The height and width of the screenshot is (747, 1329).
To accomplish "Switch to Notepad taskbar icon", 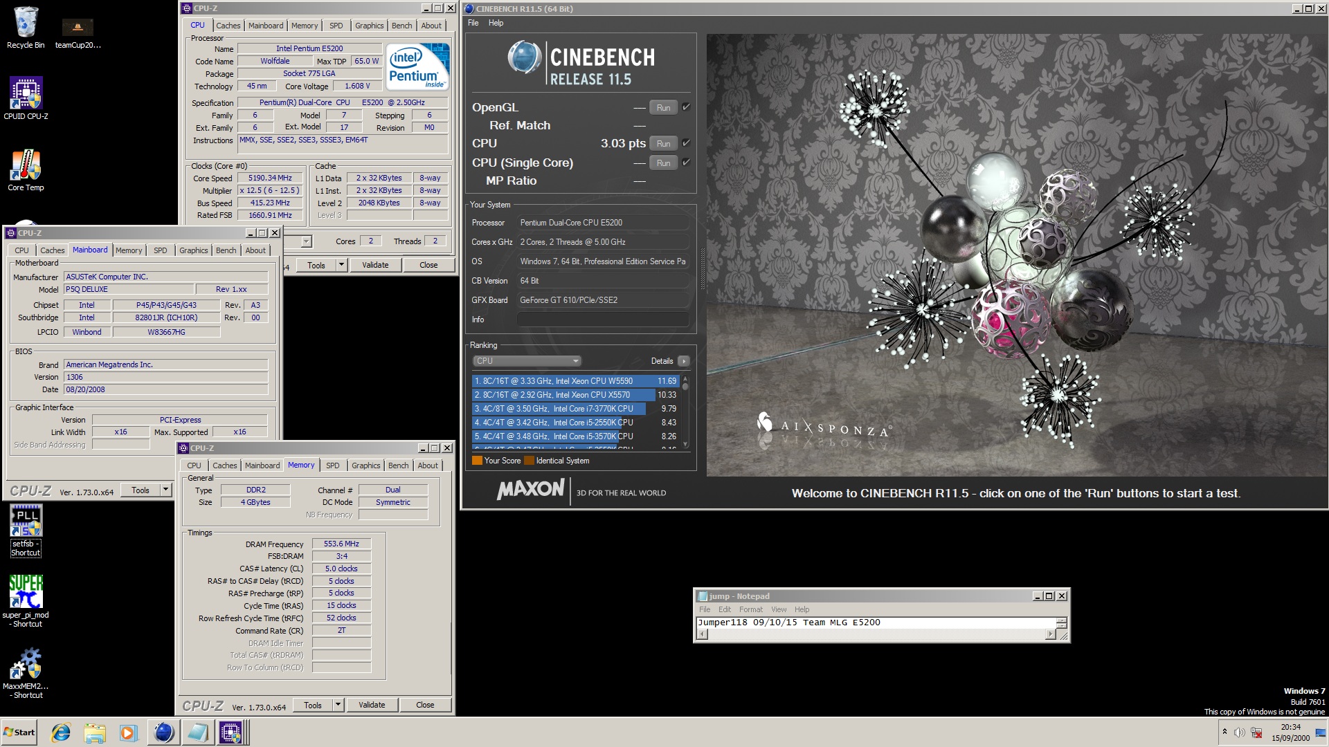I will coord(197,732).
